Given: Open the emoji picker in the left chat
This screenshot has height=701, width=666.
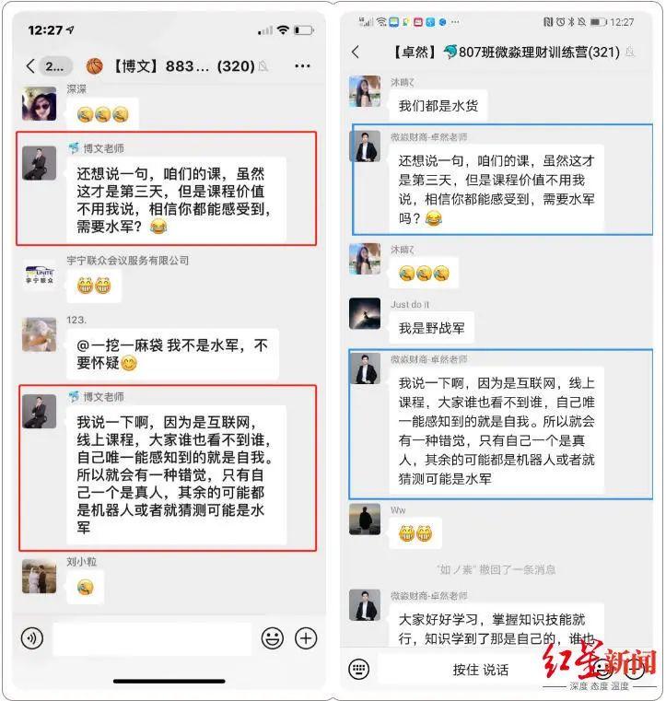Looking at the screenshot, I should tap(273, 638).
